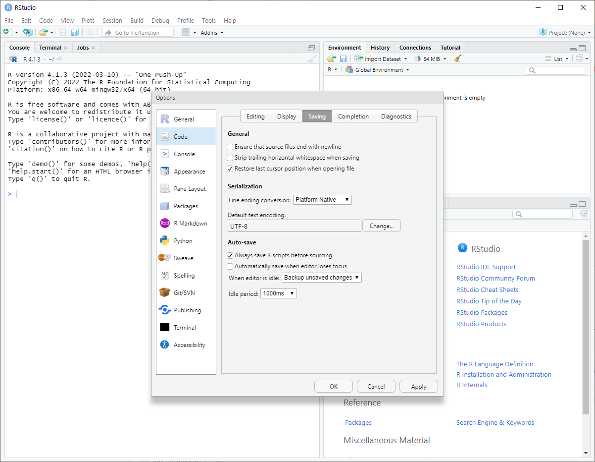The image size is (595, 462).
Task: Open The R Language Definition link
Action: pyautogui.click(x=495, y=364)
